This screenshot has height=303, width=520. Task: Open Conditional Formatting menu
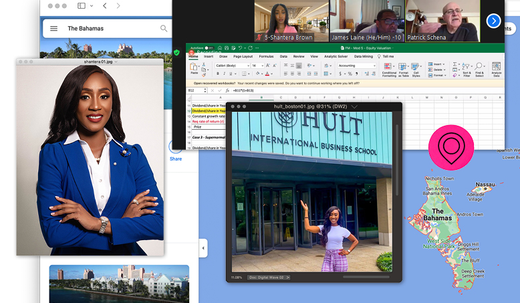point(389,70)
